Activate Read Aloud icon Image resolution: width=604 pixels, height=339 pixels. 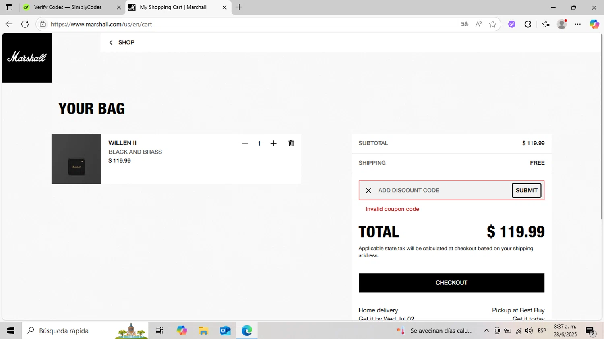[x=478, y=24]
